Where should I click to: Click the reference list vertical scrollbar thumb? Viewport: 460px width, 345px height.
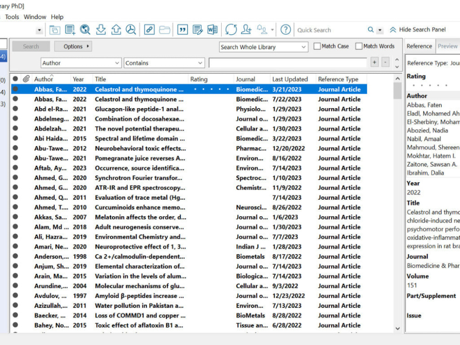click(x=397, y=91)
